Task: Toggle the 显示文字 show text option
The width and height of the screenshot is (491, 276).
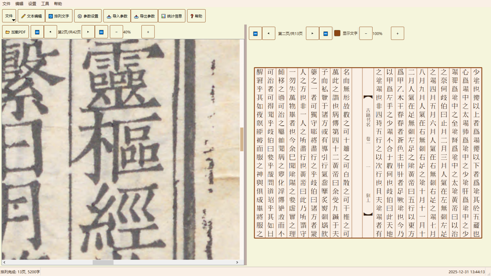Action: click(x=337, y=33)
